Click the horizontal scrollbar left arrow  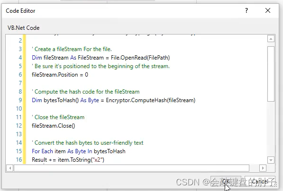(x=10, y=168)
